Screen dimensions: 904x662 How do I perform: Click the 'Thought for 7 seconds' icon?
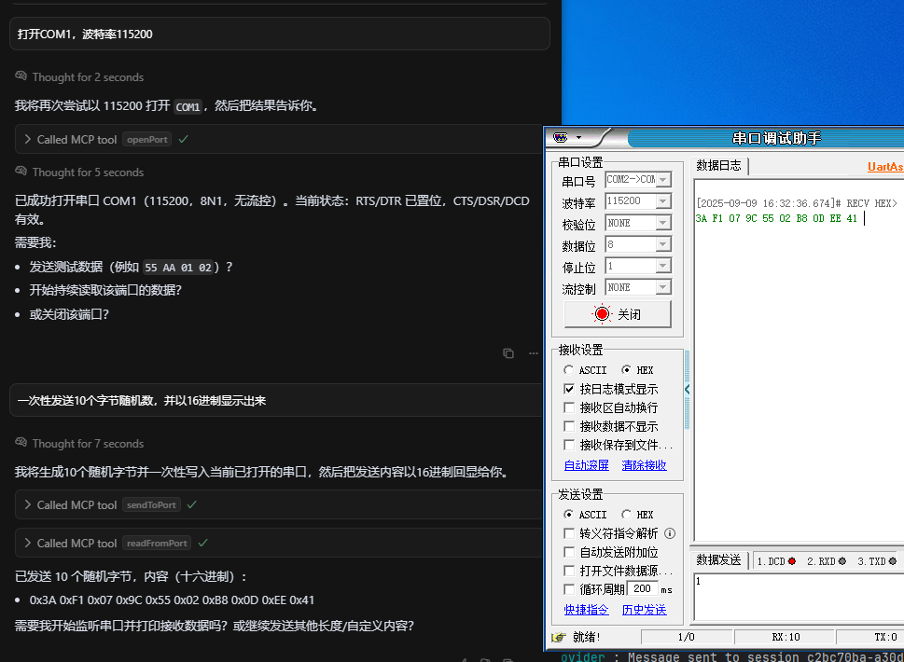[21, 443]
